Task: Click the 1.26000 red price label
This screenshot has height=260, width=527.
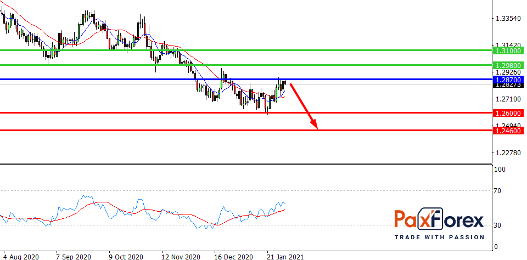Action: [x=508, y=113]
